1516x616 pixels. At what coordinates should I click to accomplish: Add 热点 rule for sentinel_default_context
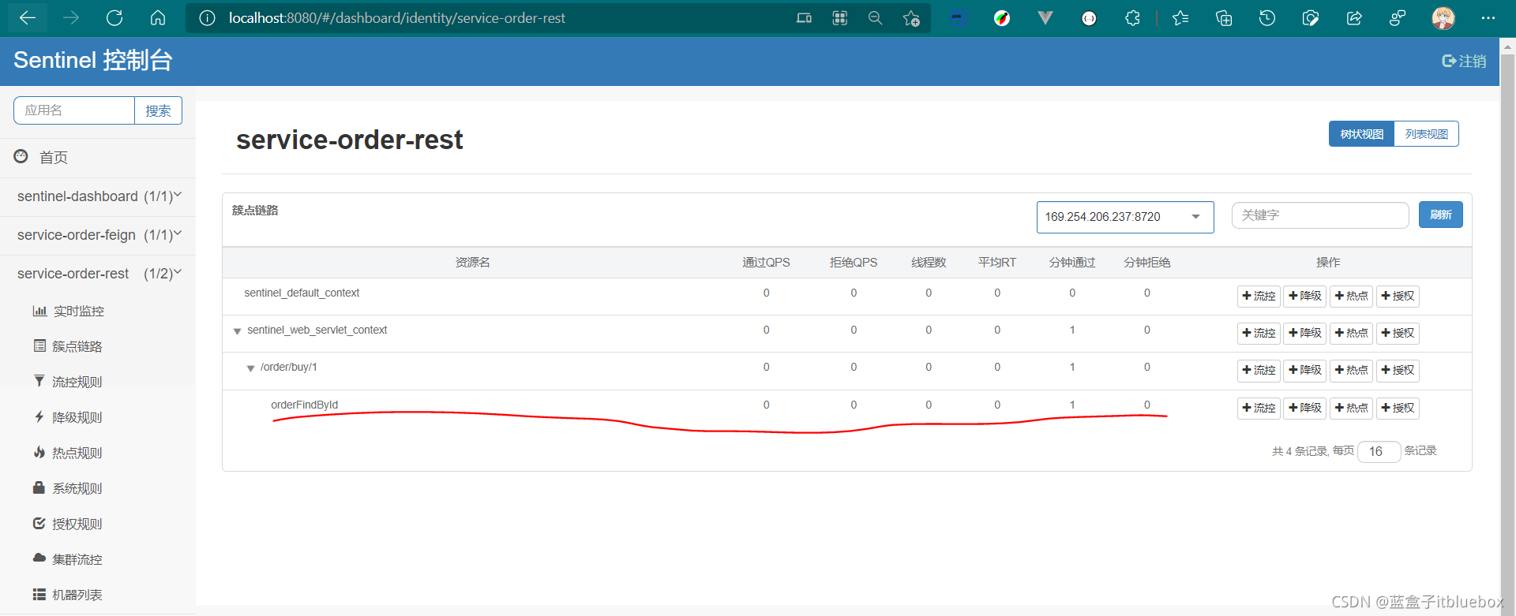pos(1351,296)
